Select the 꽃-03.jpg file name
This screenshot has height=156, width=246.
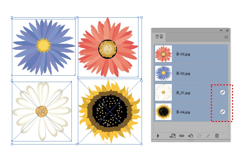183,54
